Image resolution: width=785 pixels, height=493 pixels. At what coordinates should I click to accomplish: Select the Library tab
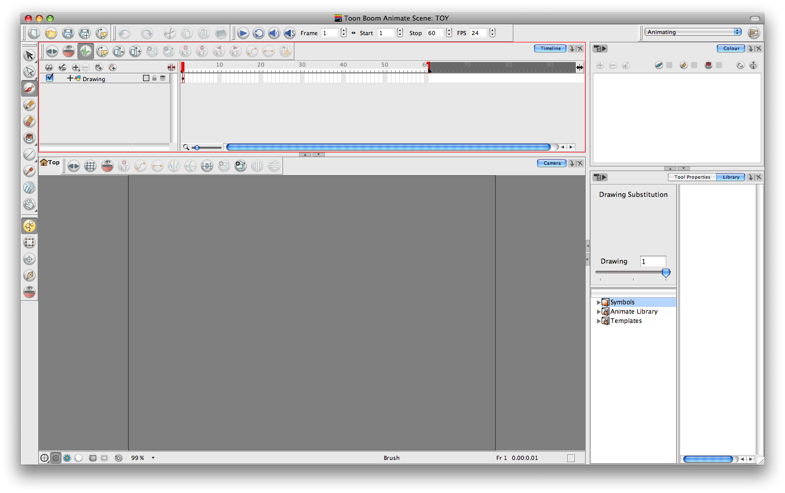(731, 177)
